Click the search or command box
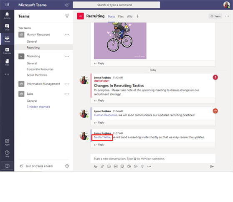The image size is (233, 202). (x=116, y=5)
